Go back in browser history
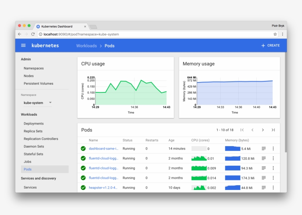The width and height of the screenshot is (302, 215). coord(20,34)
